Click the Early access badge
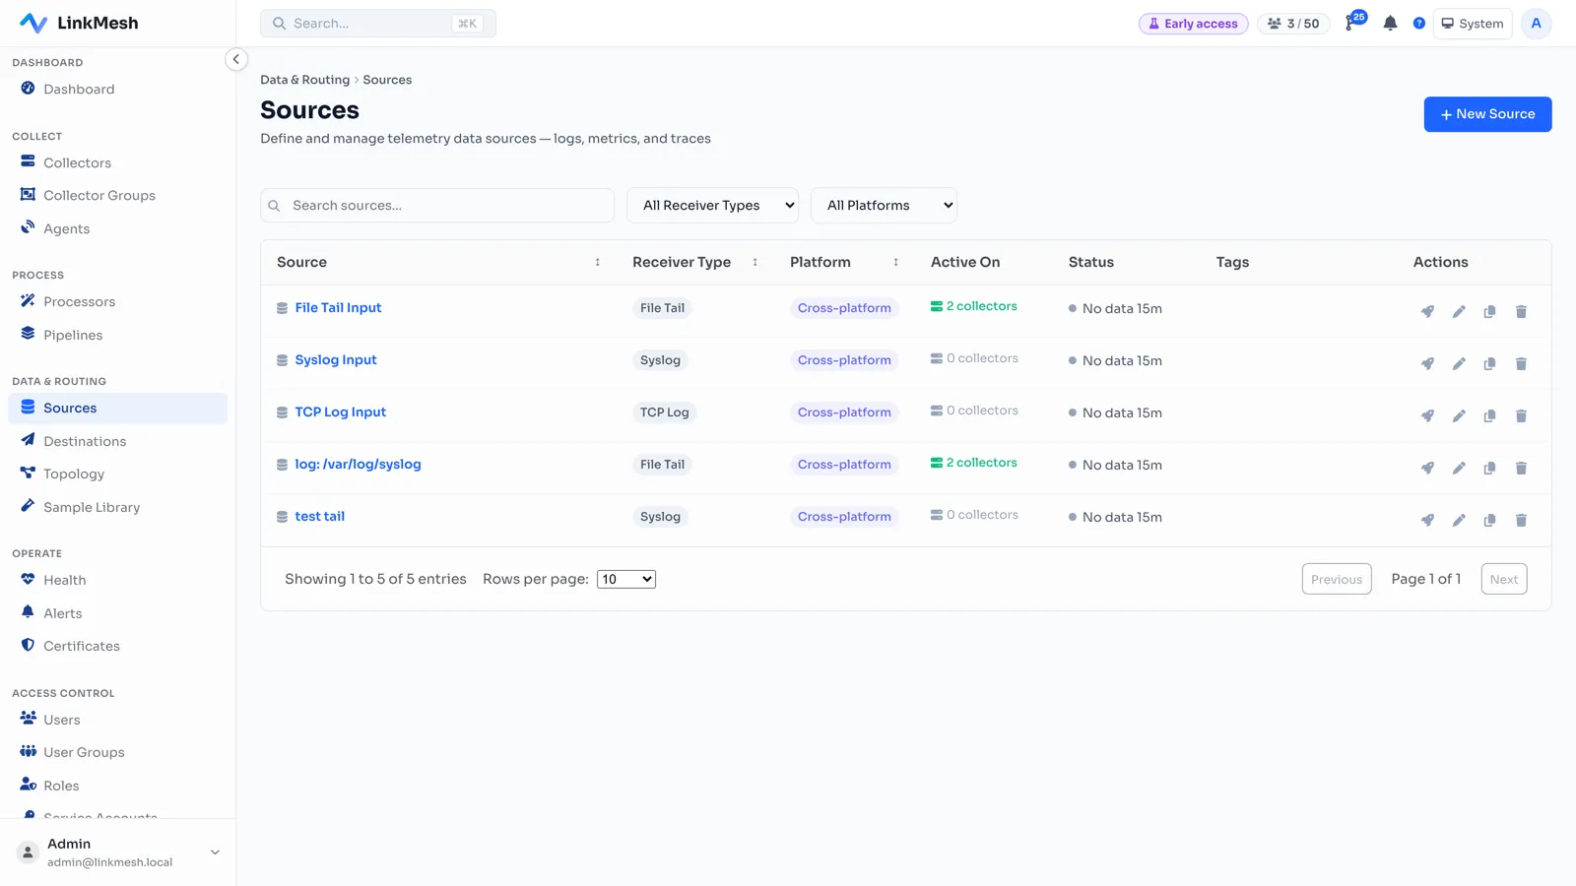 point(1193,24)
